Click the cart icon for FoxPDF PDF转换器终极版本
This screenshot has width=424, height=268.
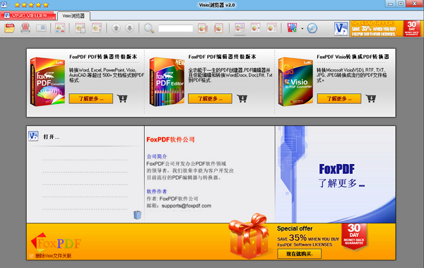click(122, 99)
